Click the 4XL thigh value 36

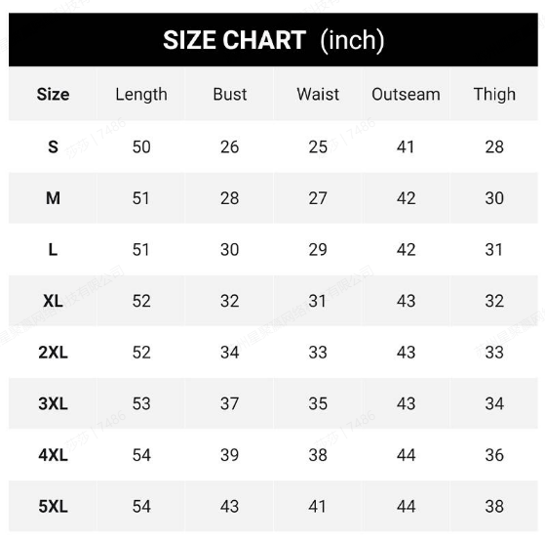point(494,455)
